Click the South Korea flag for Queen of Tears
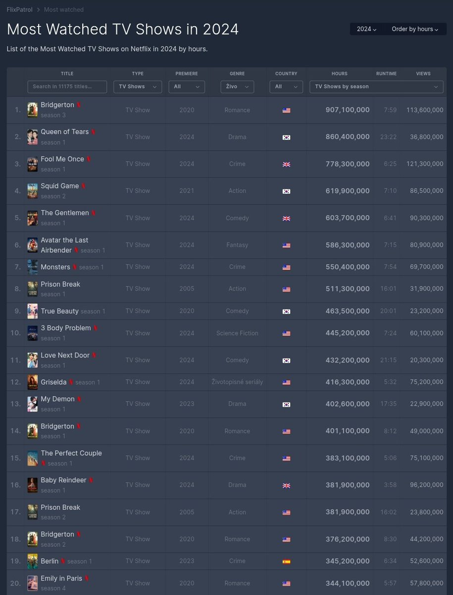The height and width of the screenshot is (595, 453). (x=286, y=137)
